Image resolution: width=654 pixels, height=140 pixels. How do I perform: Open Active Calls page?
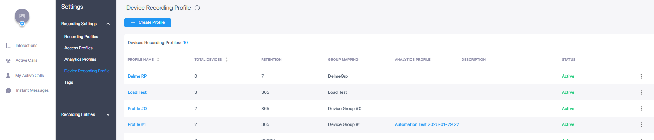pos(26,60)
